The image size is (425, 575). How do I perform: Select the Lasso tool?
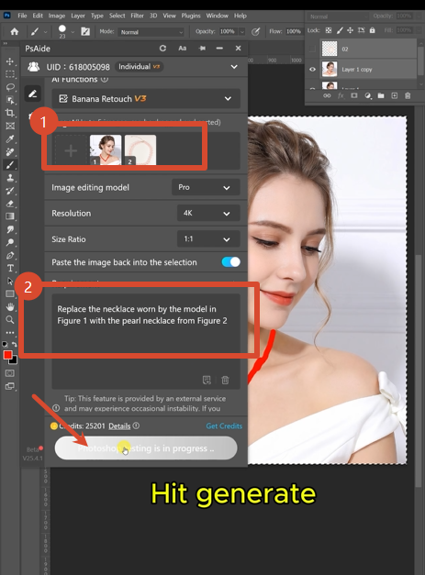click(10, 87)
